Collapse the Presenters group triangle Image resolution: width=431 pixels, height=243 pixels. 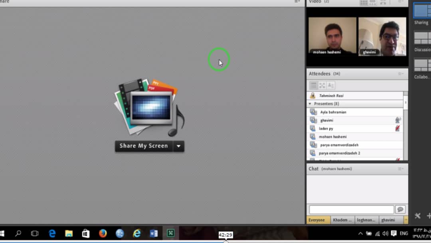[x=310, y=104]
